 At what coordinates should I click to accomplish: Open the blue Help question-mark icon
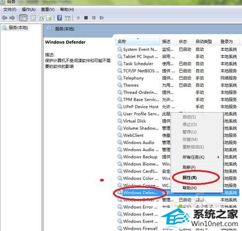pos(60,18)
